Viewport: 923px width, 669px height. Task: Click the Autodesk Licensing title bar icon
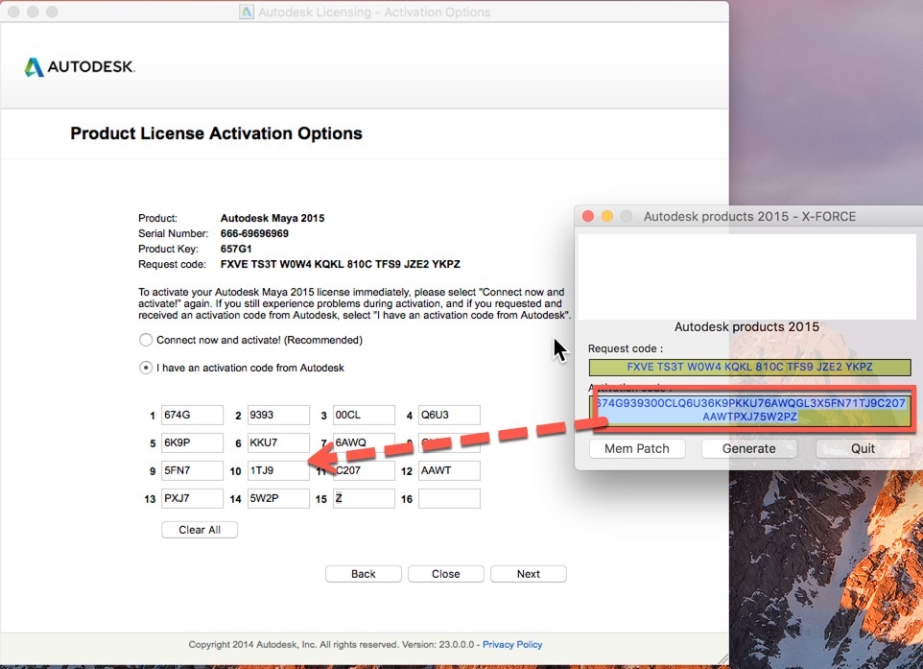(246, 12)
